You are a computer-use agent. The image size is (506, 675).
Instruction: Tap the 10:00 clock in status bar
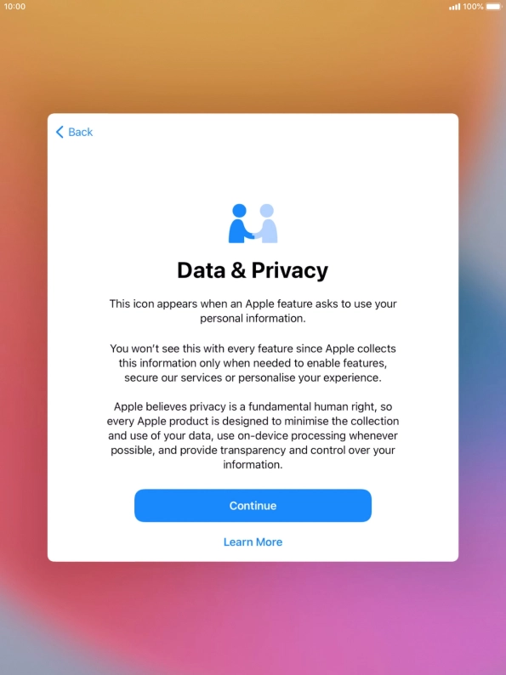point(14,7)
